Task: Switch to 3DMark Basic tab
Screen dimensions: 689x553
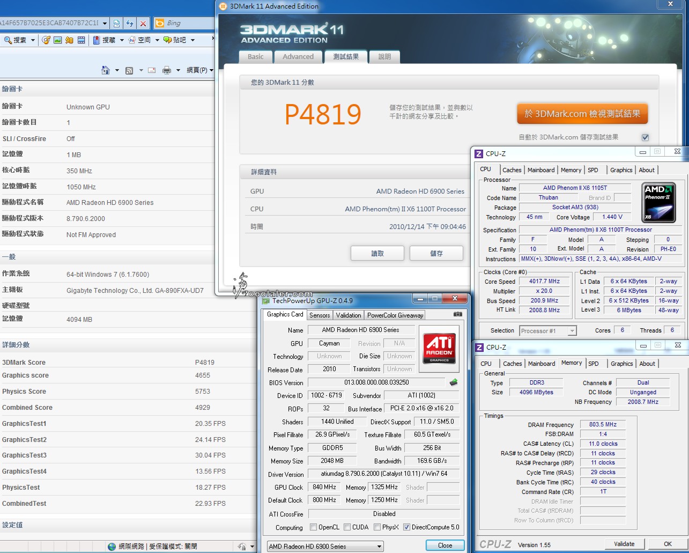Action: pyautogui.click(x=256, y=57)
